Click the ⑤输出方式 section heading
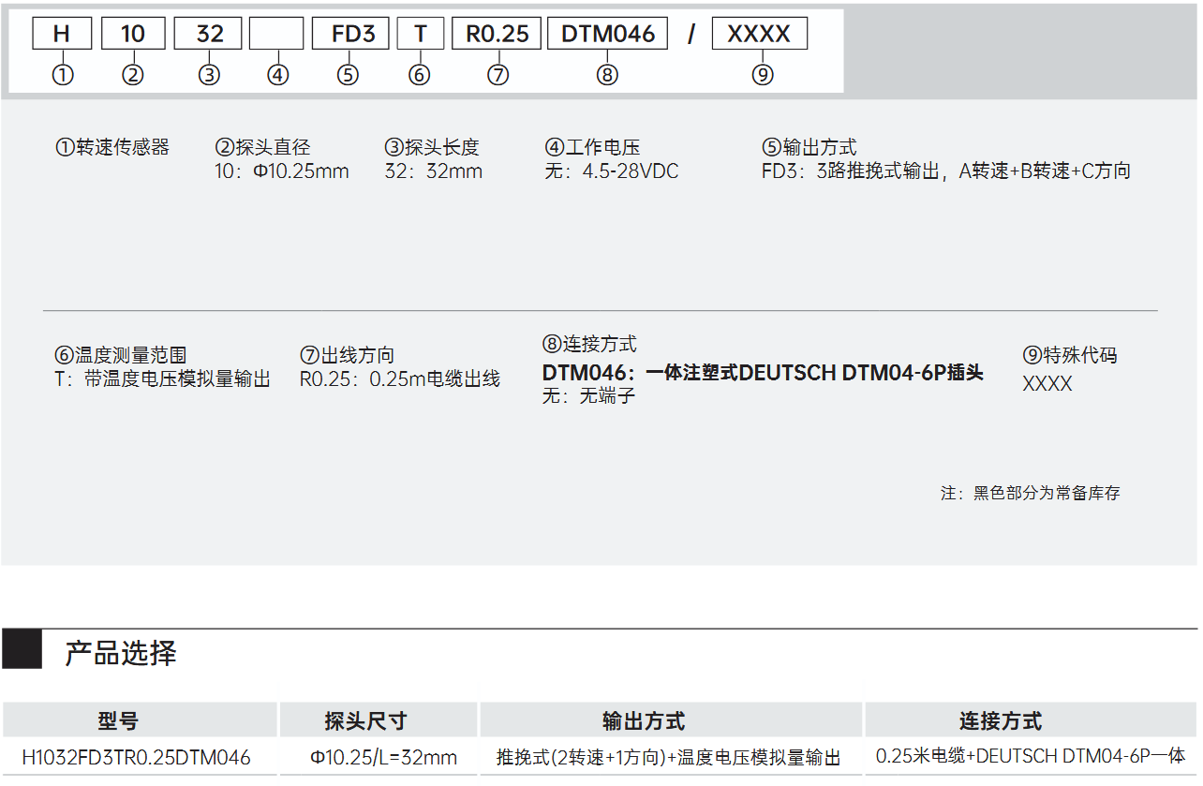1203x786 pixels. click(x=809, y=147)
